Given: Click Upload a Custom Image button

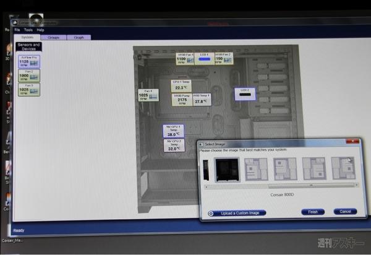Looking at the screenshot, I should [x=237, y=213].
